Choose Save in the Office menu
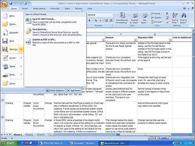This screenshot has height=146, width=195. coord(12,41)
